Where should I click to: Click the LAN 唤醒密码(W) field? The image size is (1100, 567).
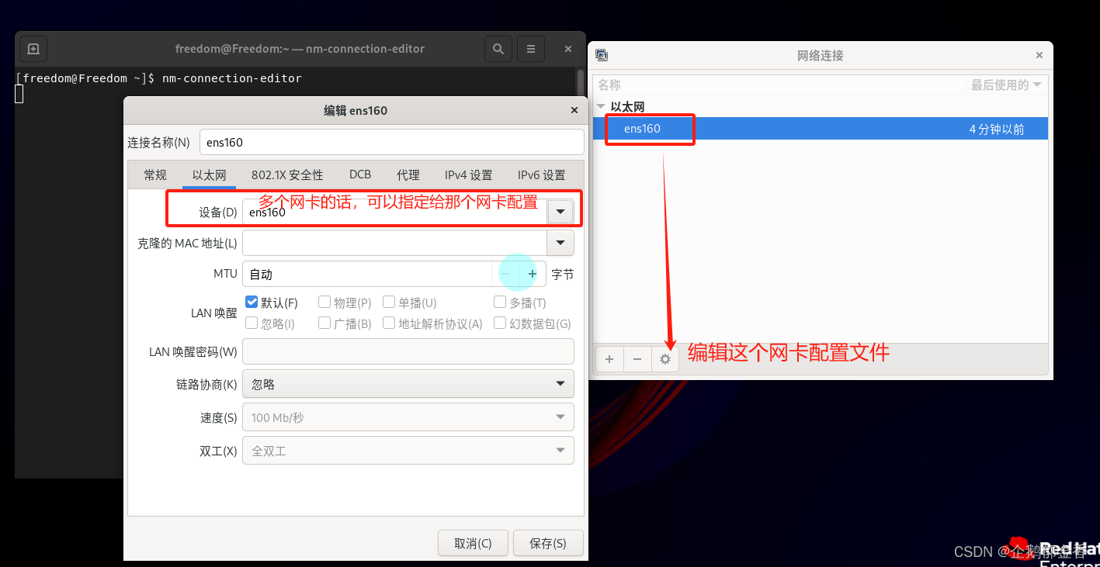coord(408,351)
